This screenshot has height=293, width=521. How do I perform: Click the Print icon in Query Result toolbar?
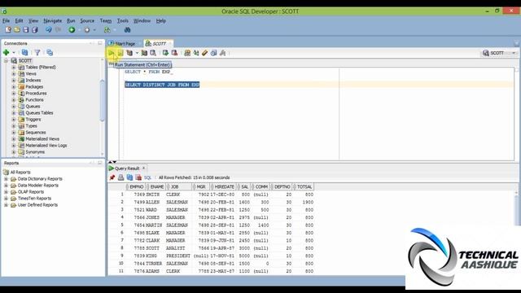[x=121, y=177]
